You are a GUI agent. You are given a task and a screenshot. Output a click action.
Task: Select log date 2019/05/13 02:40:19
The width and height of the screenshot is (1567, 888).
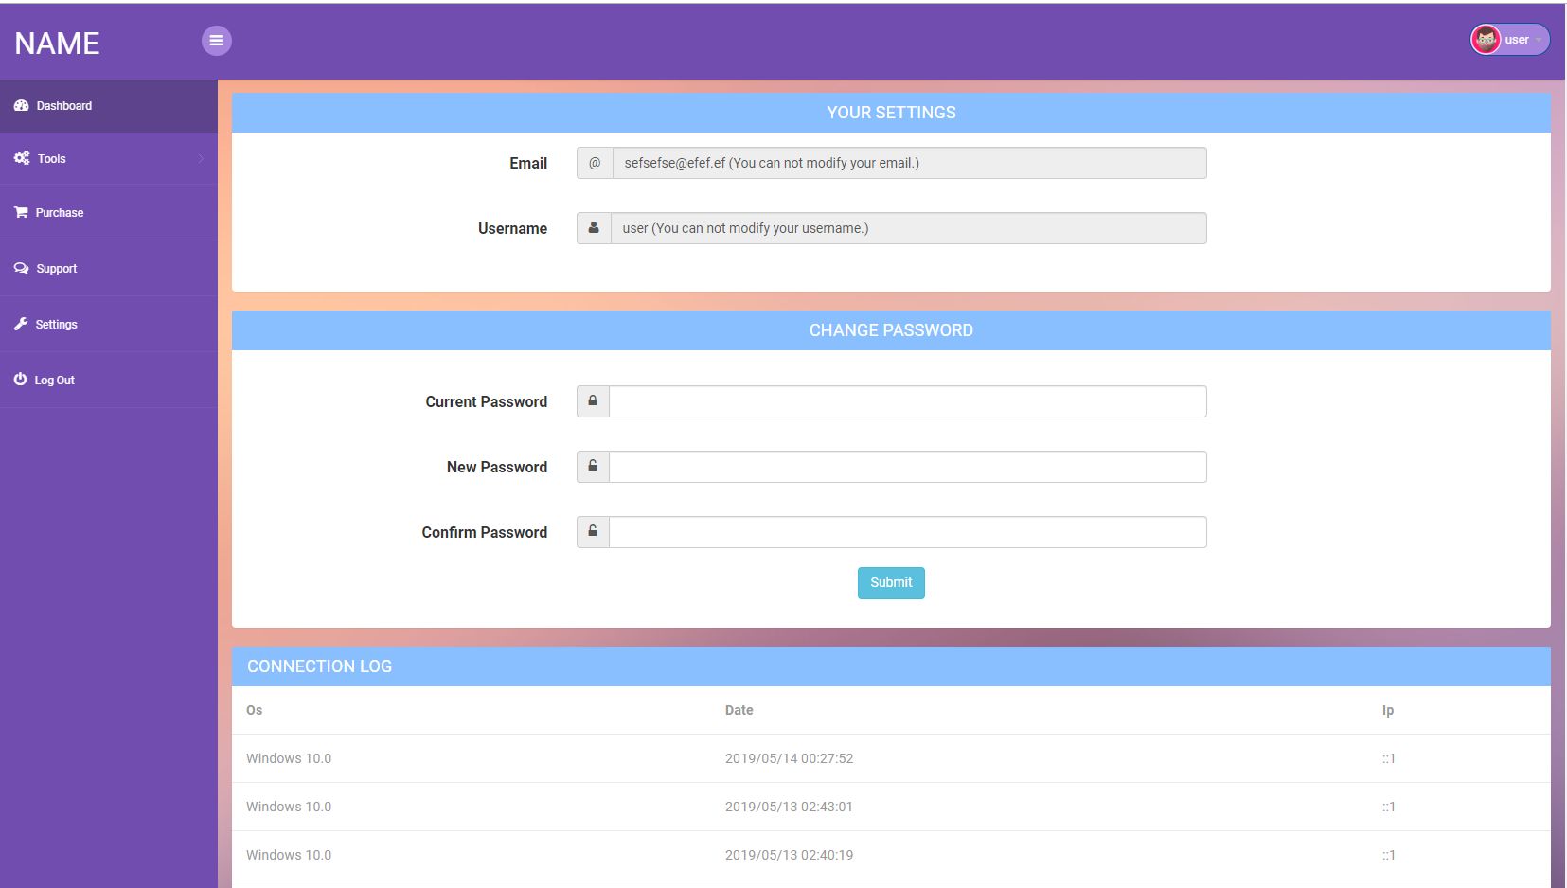[789, 855]
